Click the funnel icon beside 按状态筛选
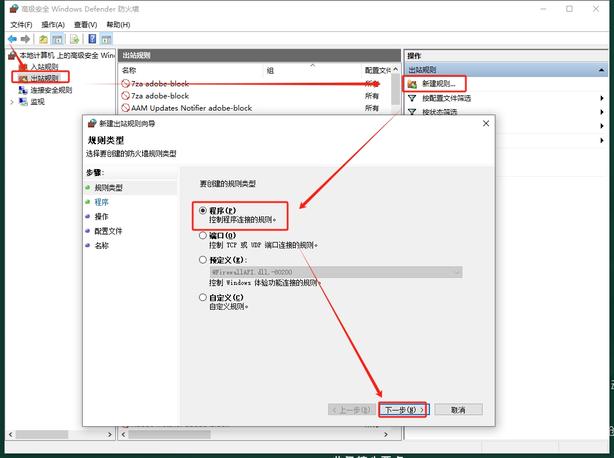The height and width of the screenshot is (458, 614). click(x=412, y=112)
